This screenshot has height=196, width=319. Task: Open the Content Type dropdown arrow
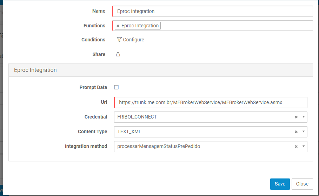[304, 132]
